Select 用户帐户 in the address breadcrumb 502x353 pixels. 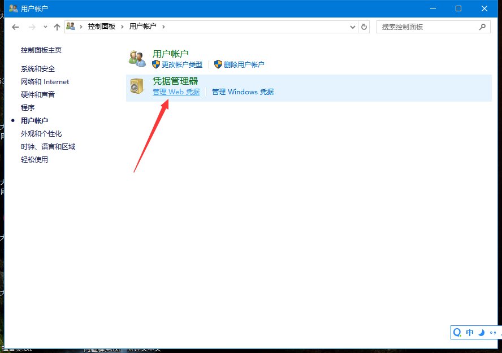point(143,26)
